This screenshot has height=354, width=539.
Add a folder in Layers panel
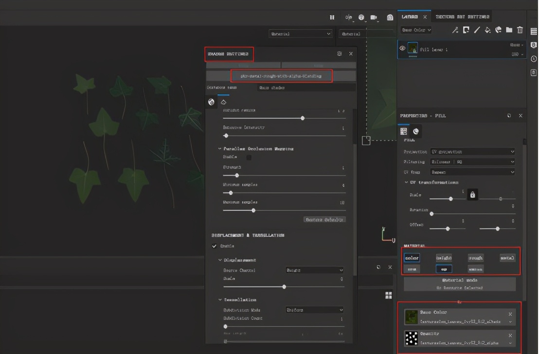click(x=509, y=30)
